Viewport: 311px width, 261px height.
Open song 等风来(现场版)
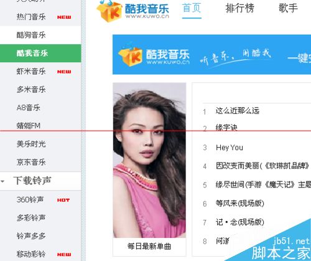pyautogui.click(x=240, y=203)
